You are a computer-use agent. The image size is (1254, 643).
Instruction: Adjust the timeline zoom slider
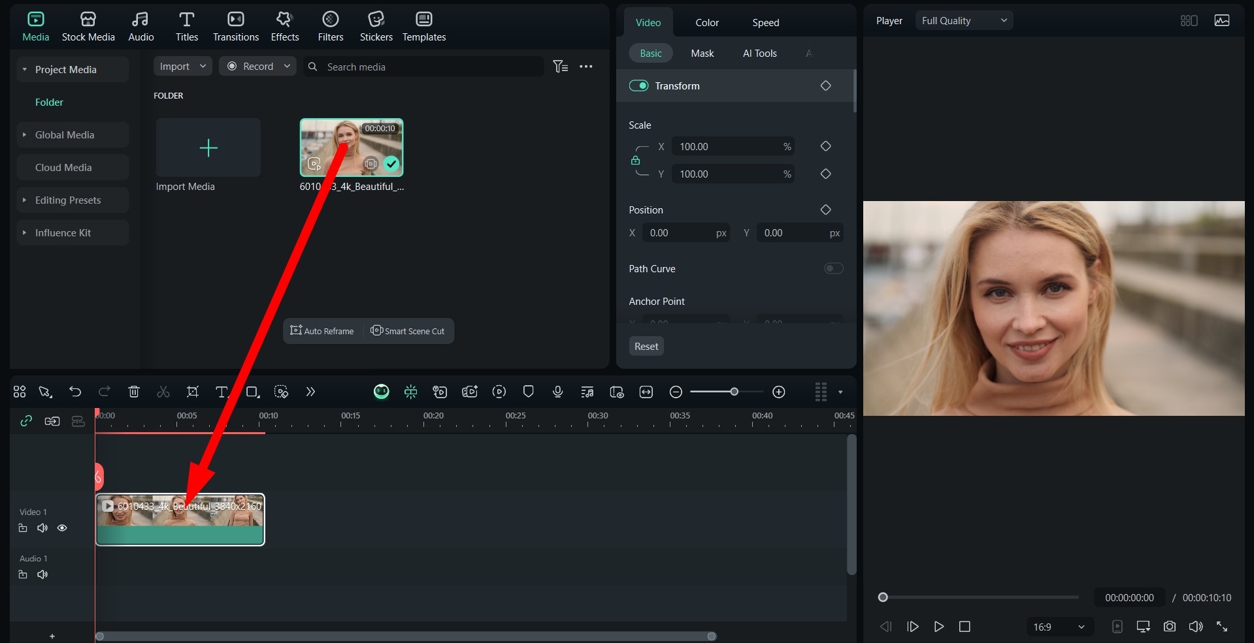click(x=734, y=392)
